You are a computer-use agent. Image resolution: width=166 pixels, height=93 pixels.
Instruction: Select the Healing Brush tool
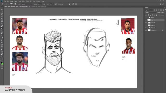coord(2,26)
